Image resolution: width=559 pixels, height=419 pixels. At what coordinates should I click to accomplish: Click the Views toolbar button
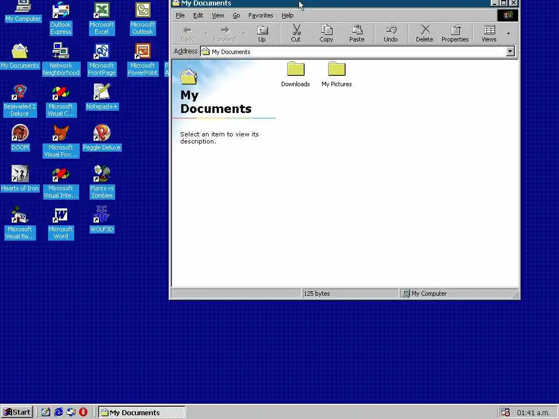pyautogui.click(x=489, y=34)
